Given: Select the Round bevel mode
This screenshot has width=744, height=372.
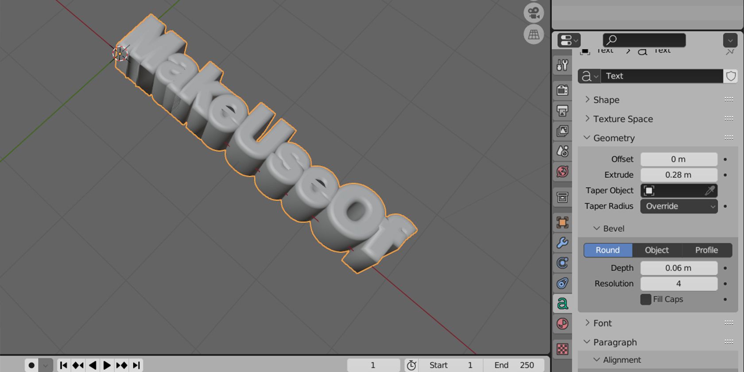Looking at the screenshot, I should click(x=608, y=250).
